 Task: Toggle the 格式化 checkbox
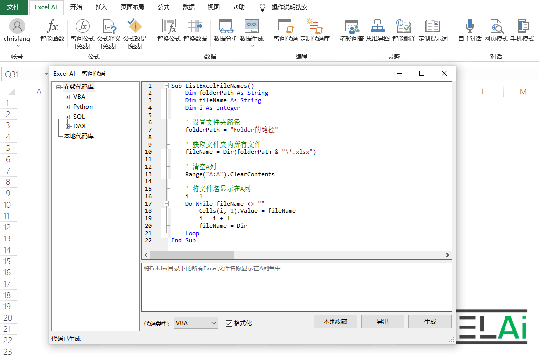point(229,323)
